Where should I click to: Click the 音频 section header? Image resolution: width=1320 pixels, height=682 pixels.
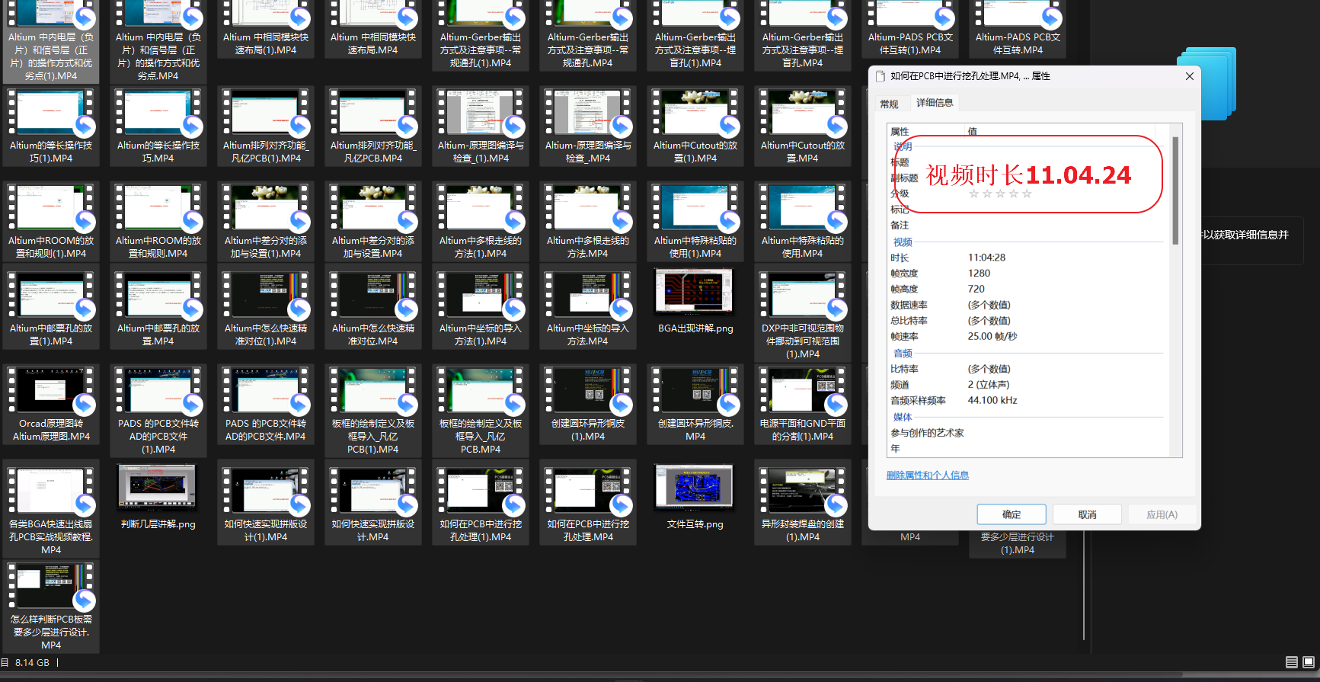point(903,353)
